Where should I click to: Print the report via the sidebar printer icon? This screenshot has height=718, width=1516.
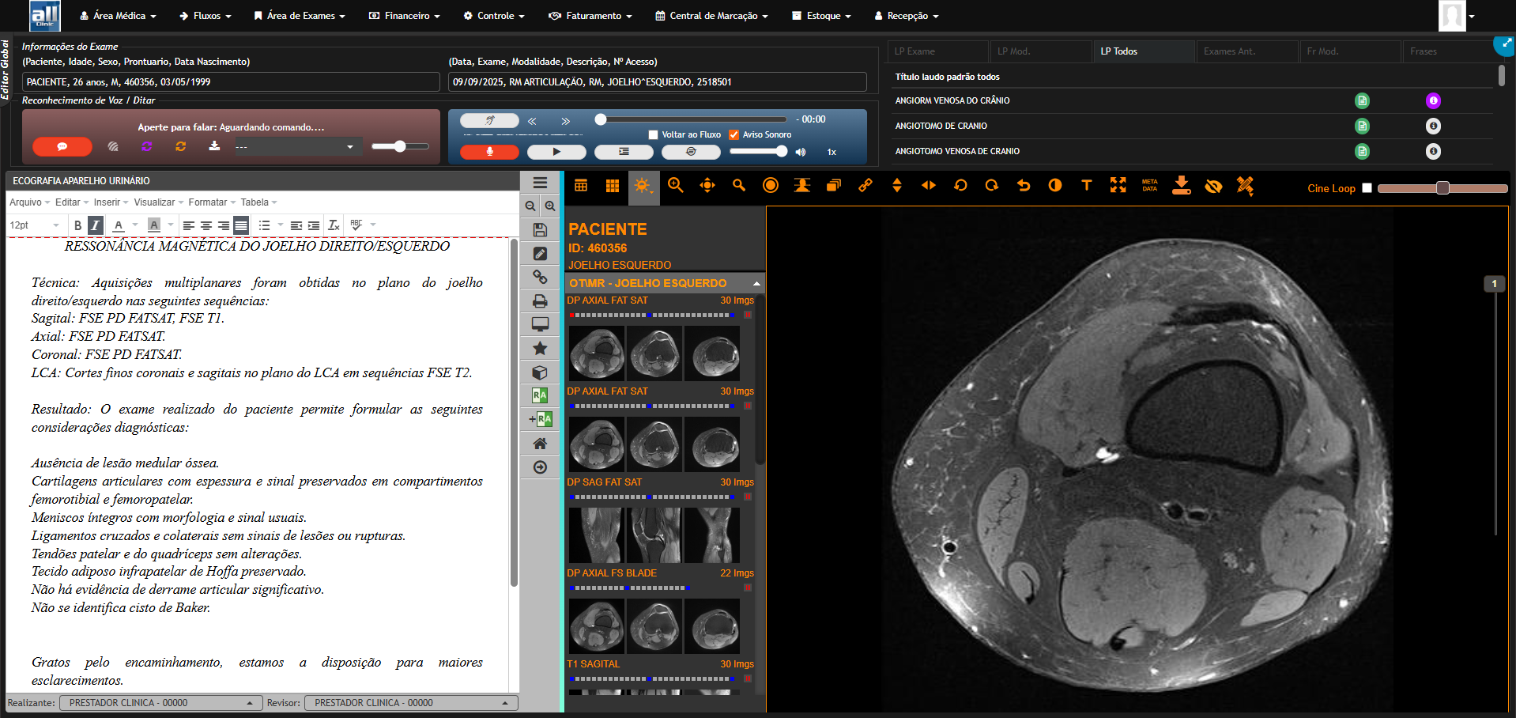(x=540, y=300)
